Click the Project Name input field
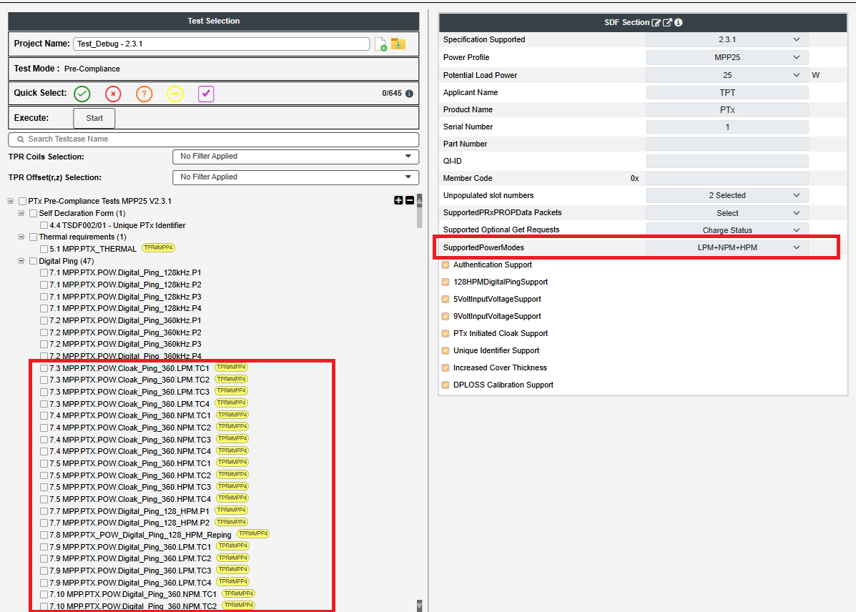Viewport: 856px width, 612px height. [x=221, y=44]
